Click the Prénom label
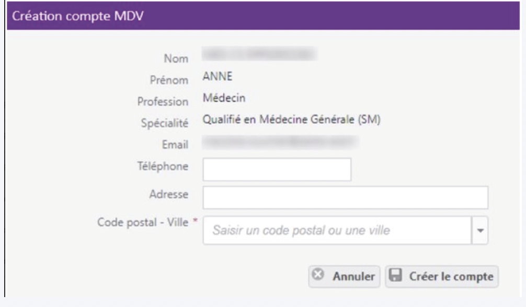Image resolution: width=526 pixels, height=307 pixels. pyautogui.click(x=169, y=80)
